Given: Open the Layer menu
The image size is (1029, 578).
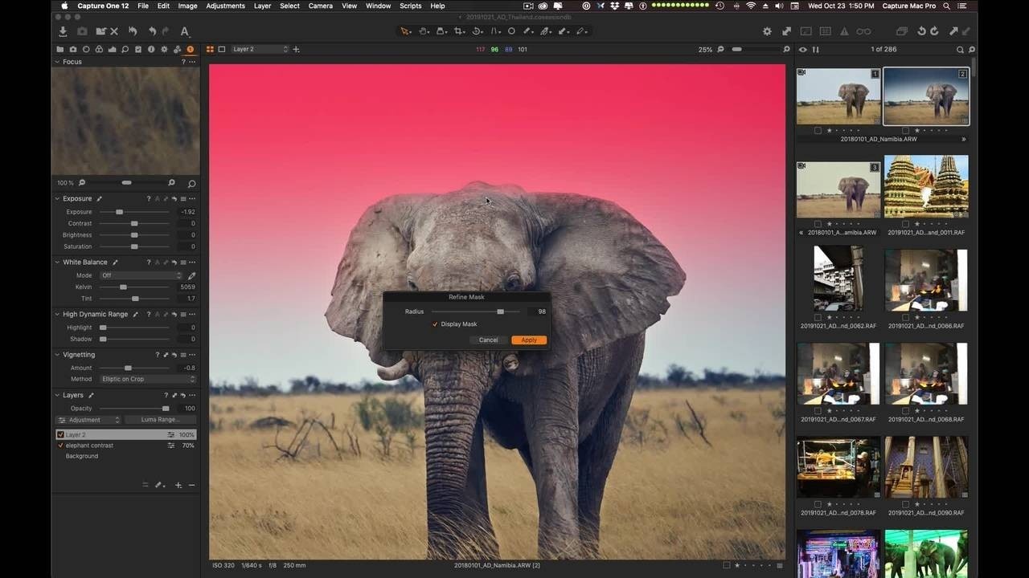Looking at the screenshot, I should [x=262, y=6].
